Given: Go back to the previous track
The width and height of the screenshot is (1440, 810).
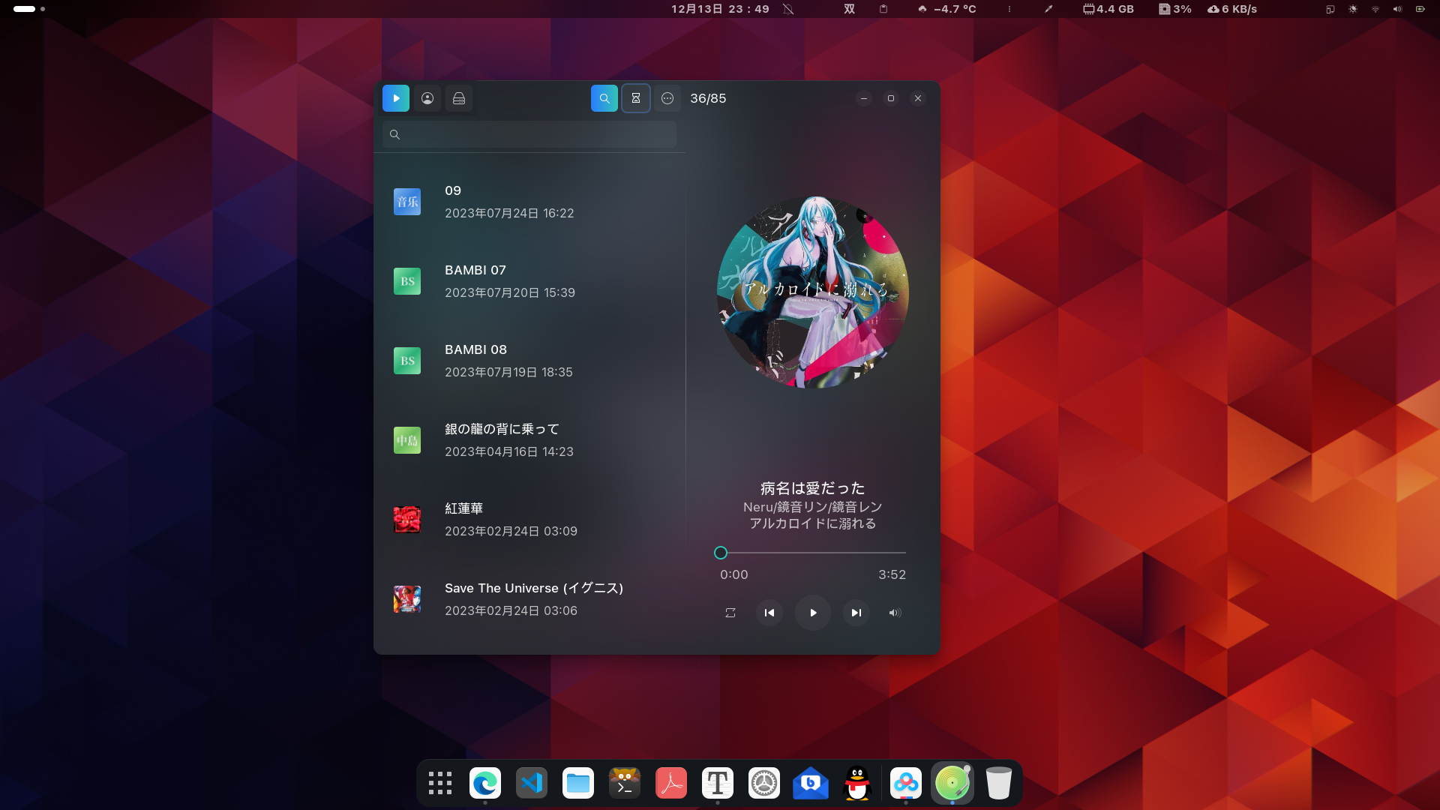Looking at the screenshot, I should pyautogui.click(x=769, y=613).
